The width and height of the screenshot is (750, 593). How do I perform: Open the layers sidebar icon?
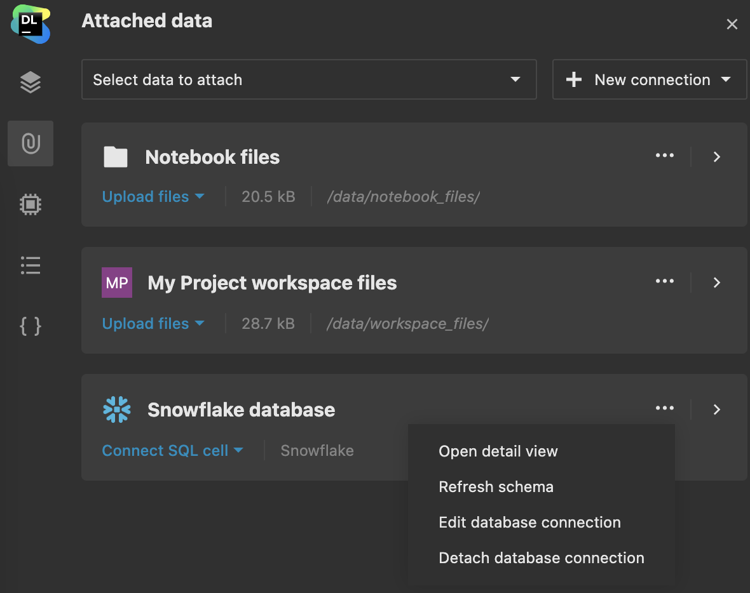[x=31, y=82]
